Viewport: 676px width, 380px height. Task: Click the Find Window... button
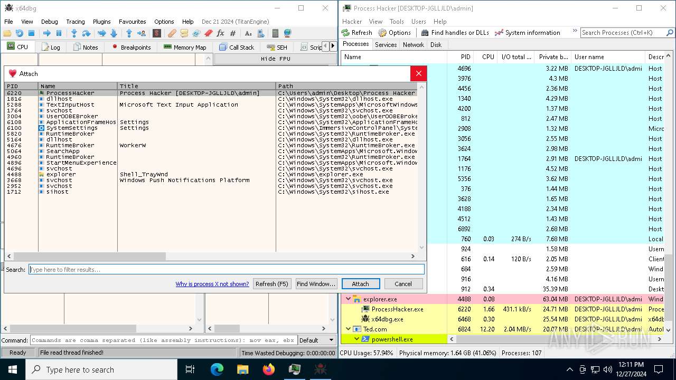click(x=316, y=284)
